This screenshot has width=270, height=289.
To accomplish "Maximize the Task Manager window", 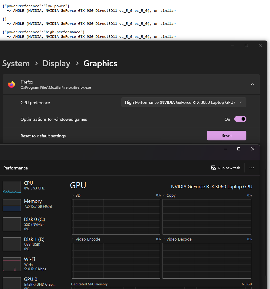I will tap(239, 149).
